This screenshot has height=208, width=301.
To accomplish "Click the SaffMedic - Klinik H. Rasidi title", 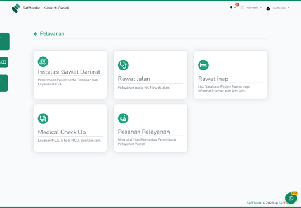I will point(46,8).
